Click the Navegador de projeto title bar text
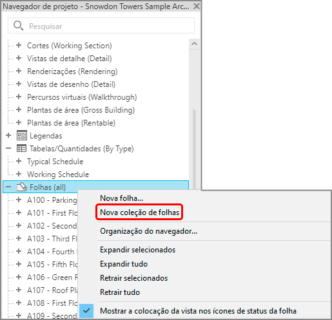The image size is (332, 320). 96,6
